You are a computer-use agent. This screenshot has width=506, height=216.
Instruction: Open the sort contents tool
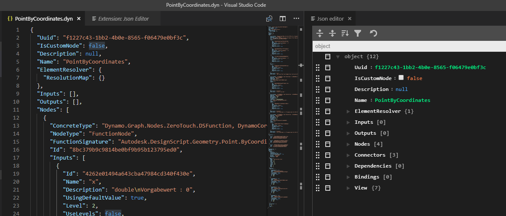click(345, 33)
